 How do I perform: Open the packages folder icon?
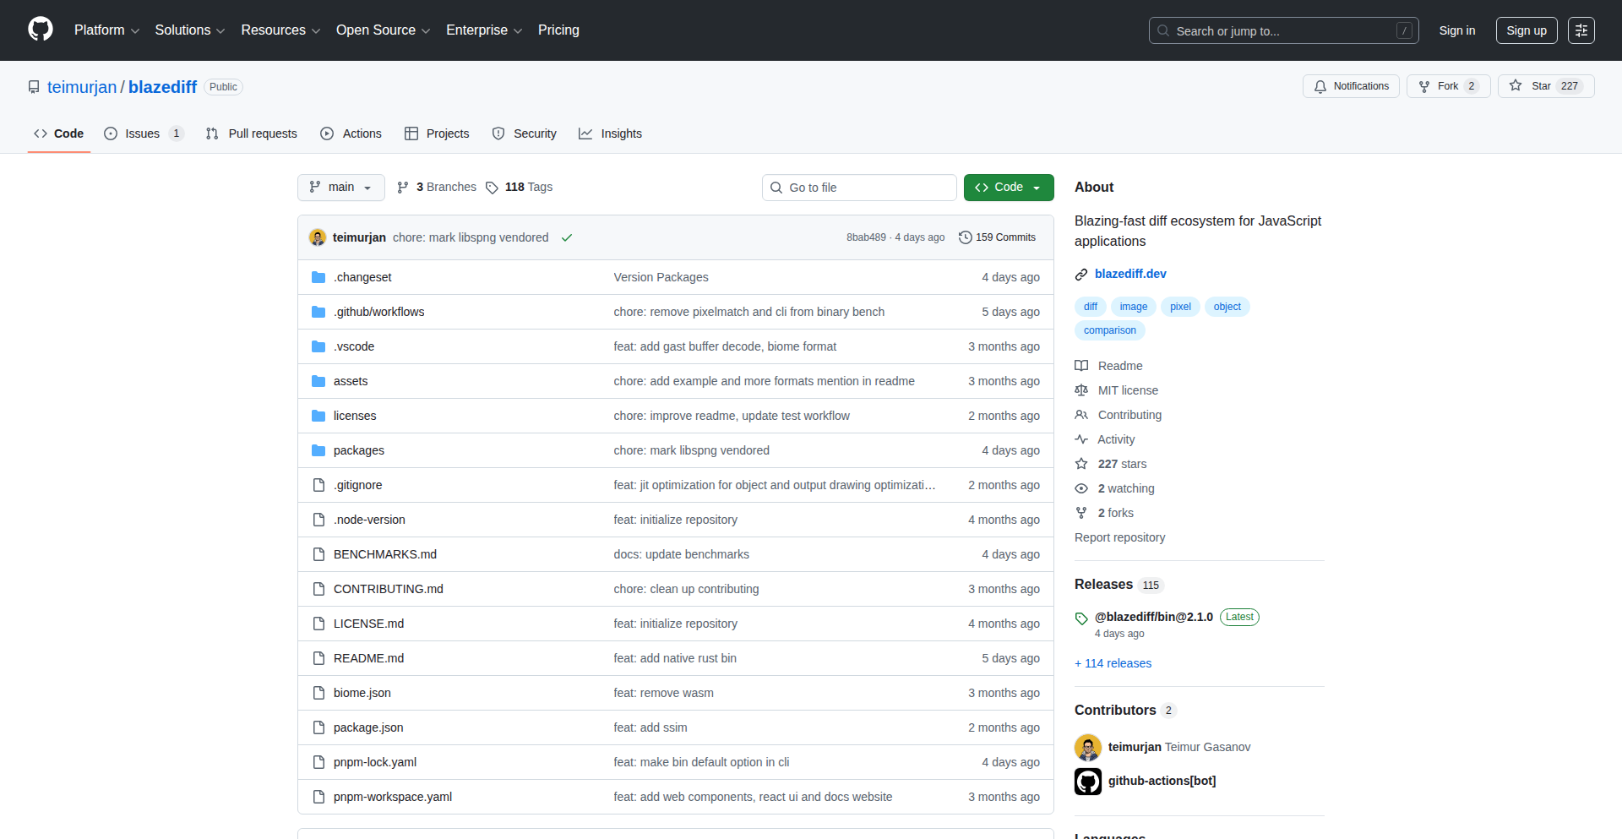click(318, 450)
